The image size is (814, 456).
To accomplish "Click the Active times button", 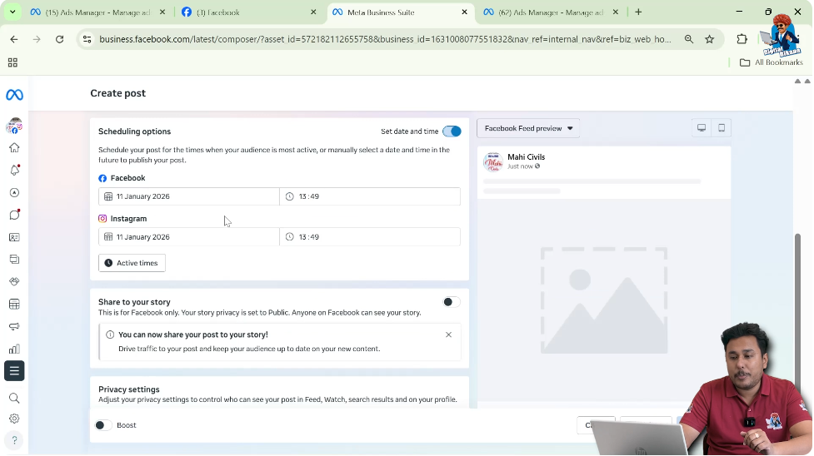I will 132,263.
